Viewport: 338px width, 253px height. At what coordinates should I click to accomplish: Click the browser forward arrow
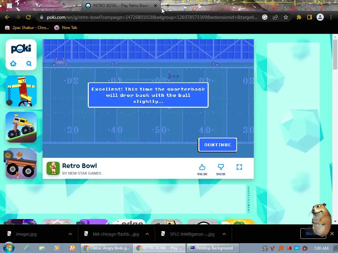pos(18,17)
